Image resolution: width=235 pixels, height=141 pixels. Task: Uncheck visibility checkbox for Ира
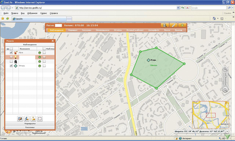pyautogui.click(x=11, y=53)
